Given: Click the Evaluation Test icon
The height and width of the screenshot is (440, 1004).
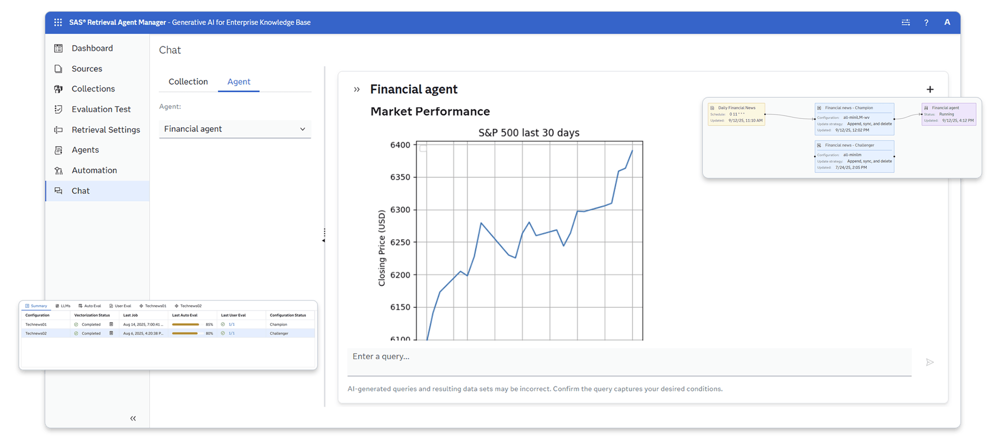Looking at the screenshot, I should [59, 109].
